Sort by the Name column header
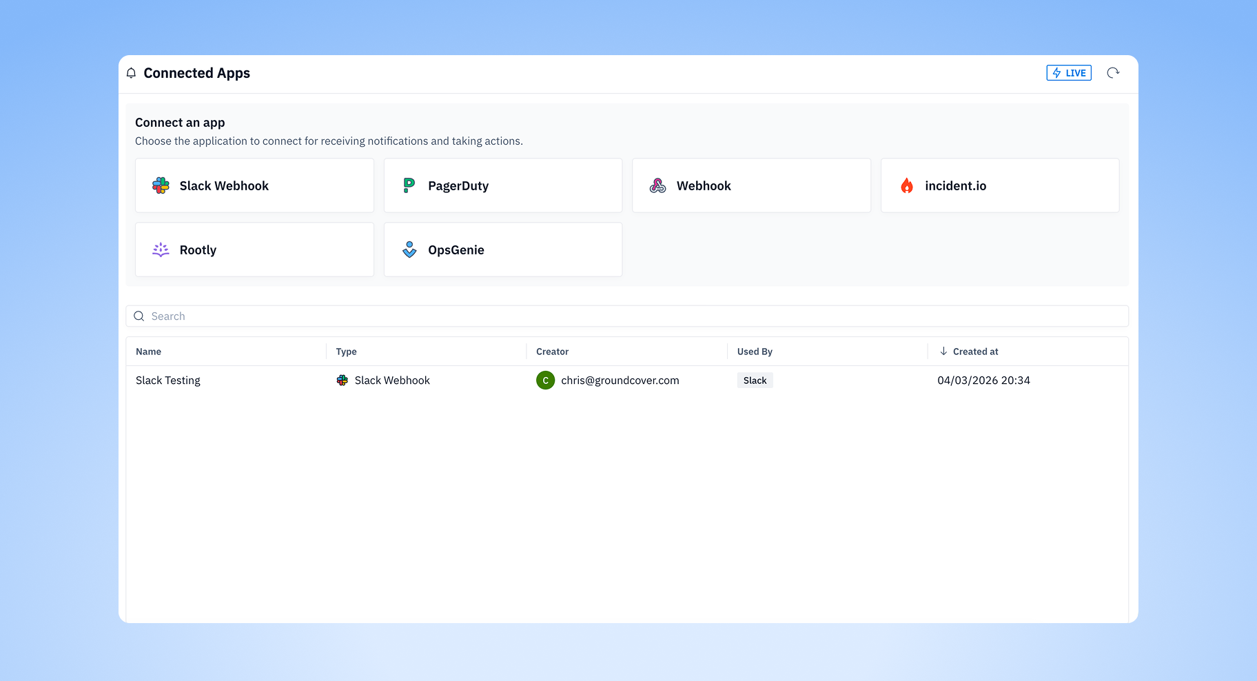 pos(148,352)
